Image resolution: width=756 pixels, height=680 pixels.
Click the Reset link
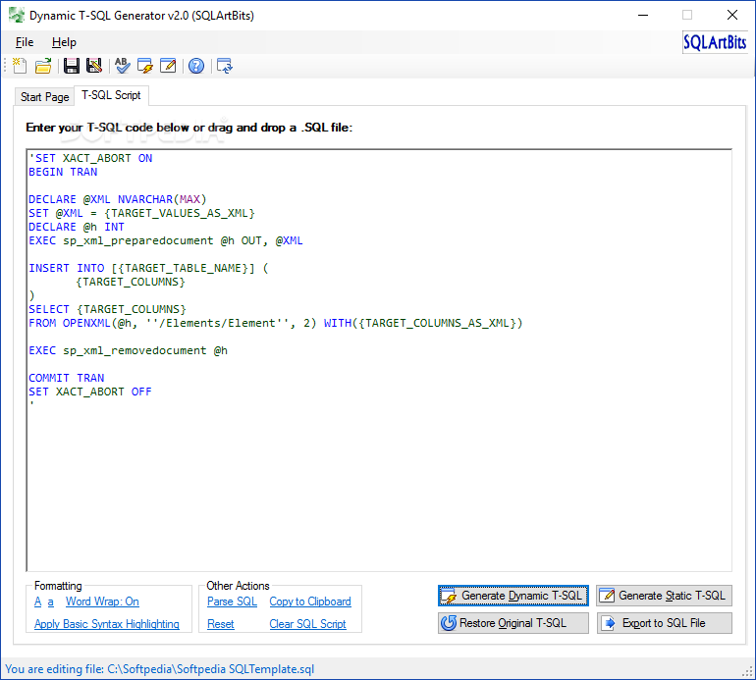point(220,624)
